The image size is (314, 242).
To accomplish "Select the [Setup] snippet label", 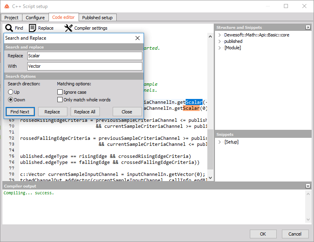I will click(231, 142).
